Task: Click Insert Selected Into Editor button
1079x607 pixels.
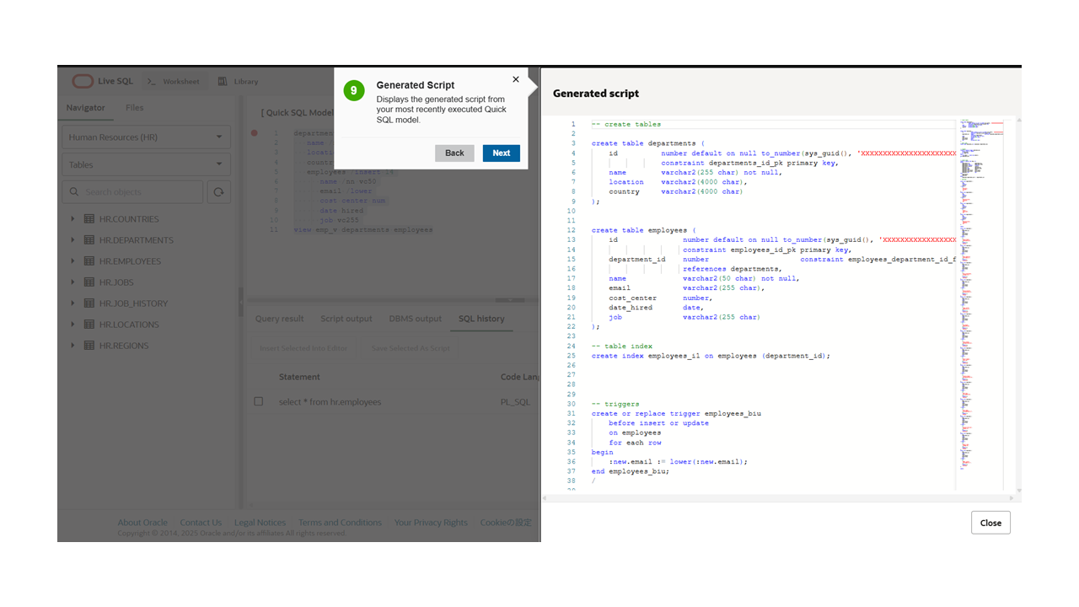Action: pos(303,348)
